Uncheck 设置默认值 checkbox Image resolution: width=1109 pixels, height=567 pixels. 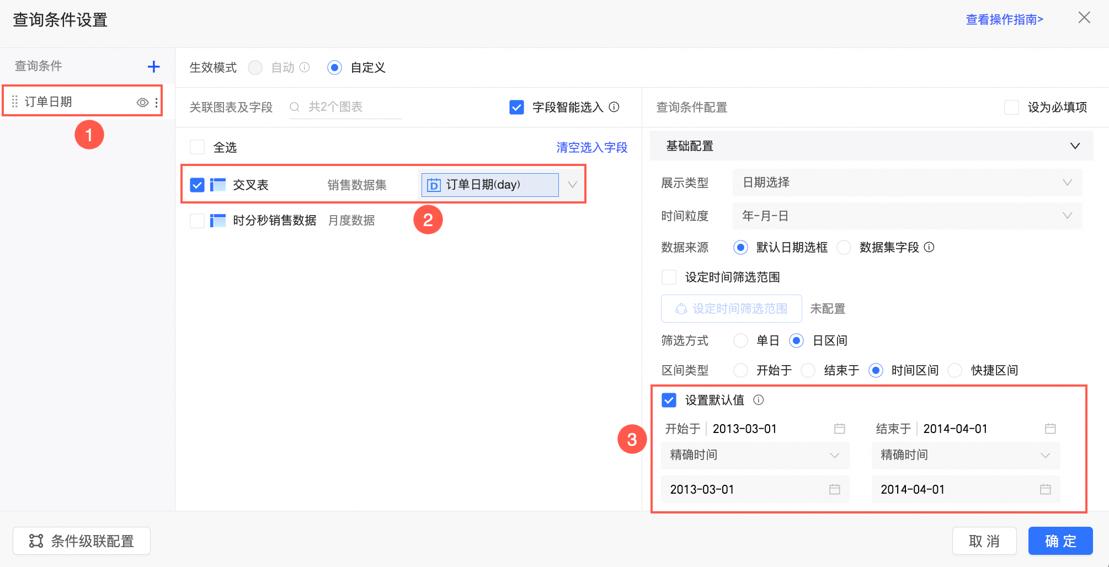pyautogui.click(x=669, y=400)
